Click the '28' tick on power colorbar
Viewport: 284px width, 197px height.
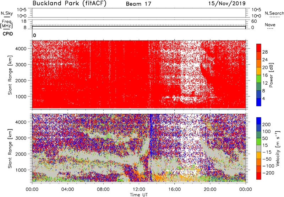click(x=265, y=52)
